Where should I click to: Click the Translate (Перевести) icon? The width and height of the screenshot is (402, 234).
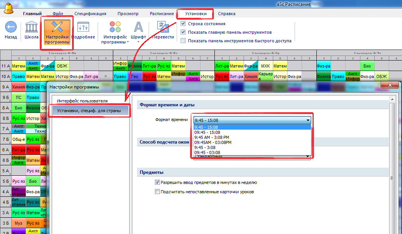tap(163, 27)
